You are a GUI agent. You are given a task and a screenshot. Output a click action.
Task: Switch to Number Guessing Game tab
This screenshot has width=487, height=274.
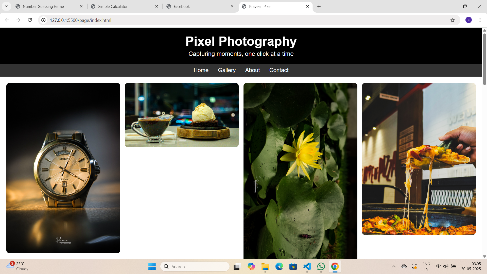coord(43,6)
